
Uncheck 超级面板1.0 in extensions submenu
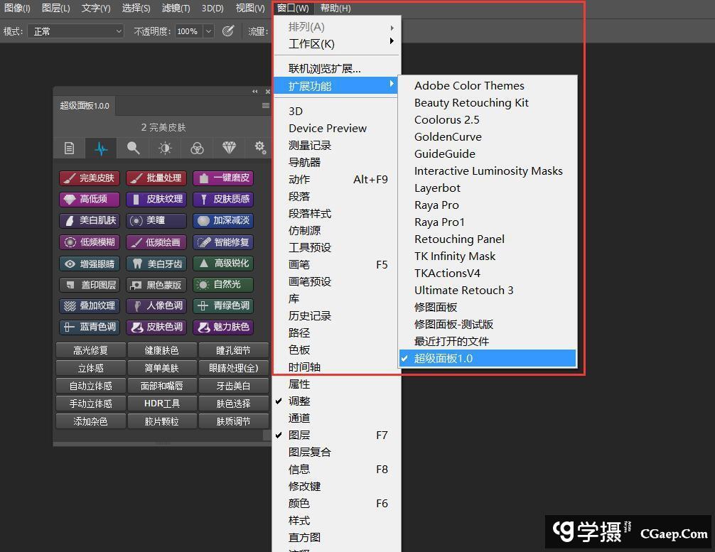[x=443, y=358]
